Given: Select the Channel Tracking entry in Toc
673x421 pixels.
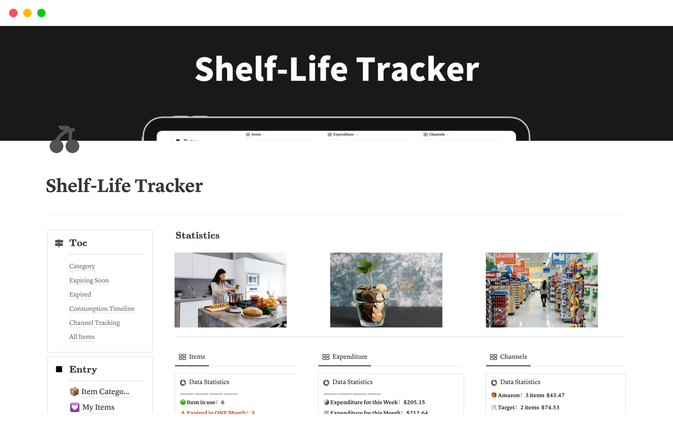Looking at the screenshot, I should [95, 322].
